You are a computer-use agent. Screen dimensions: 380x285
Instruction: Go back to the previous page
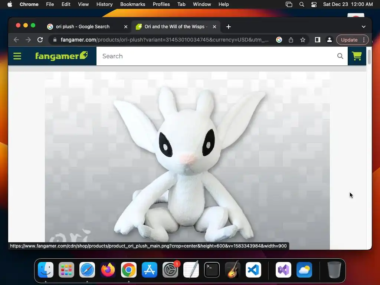click(16, 40)
